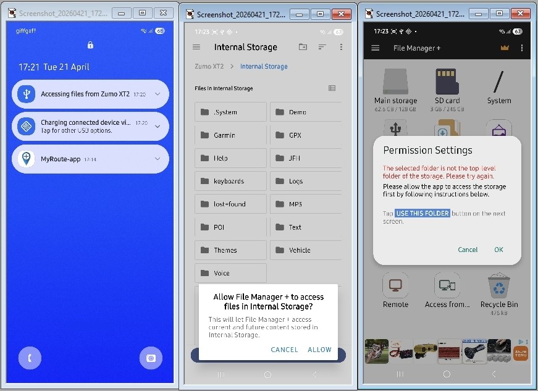Click OK in the Permission Settings dialog
The height and width of the screenshot is (391, 538).
click(x=498, y=250)
